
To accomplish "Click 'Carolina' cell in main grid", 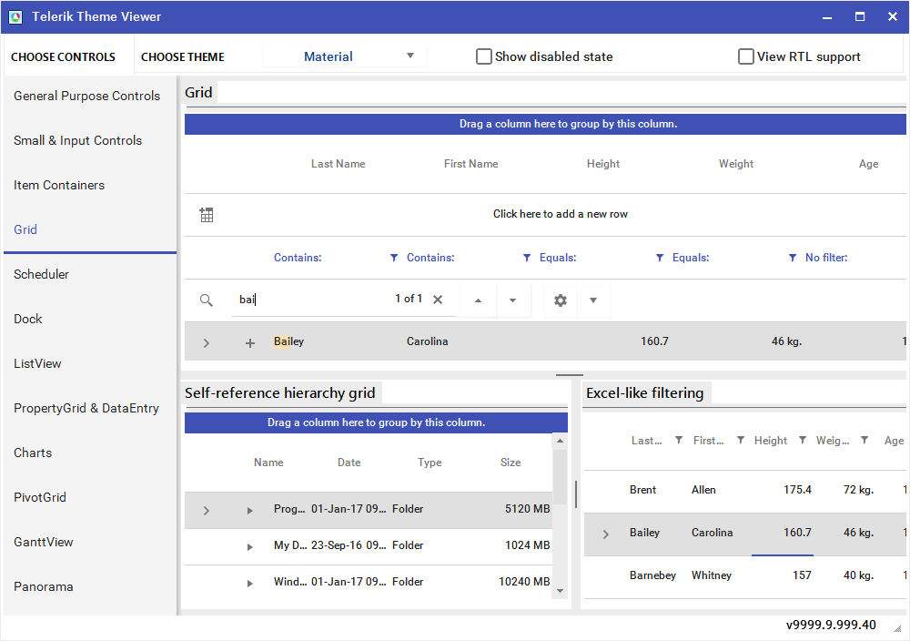I will point(427,341).
